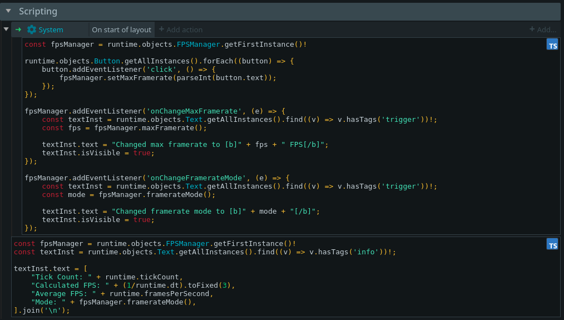Click the "Average FPS: " line
Viewport: 564px width, 320px height.
coord(122,293)
